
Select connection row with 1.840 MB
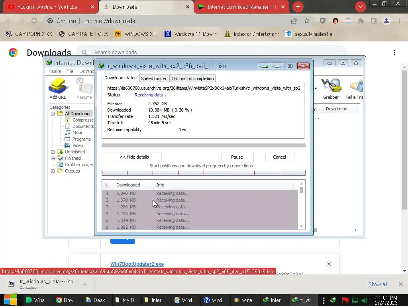pos(200,193)
